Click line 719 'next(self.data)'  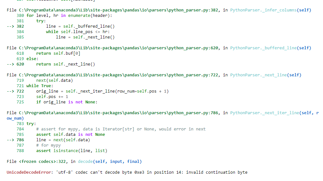point(55,80)
